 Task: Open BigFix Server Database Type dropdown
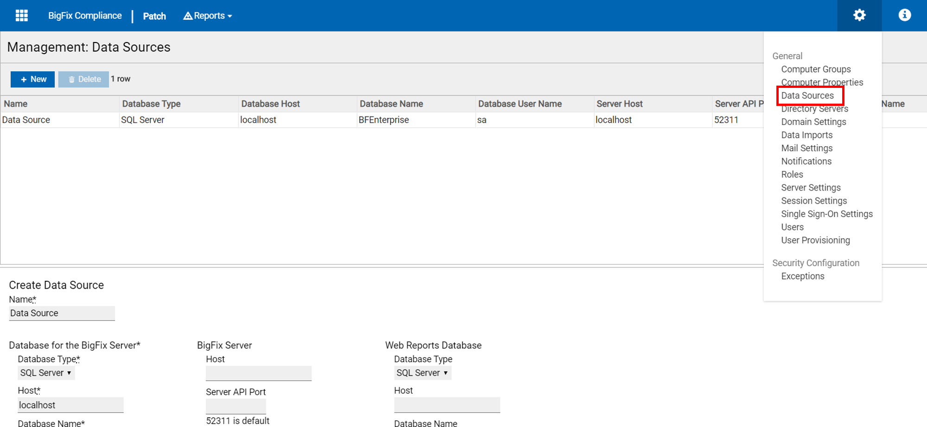pos(46,373)
